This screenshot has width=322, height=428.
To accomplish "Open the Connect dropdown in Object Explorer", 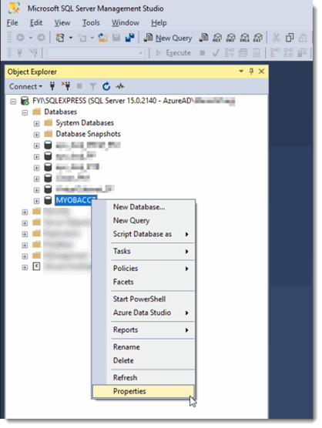I will coord(25,86).
